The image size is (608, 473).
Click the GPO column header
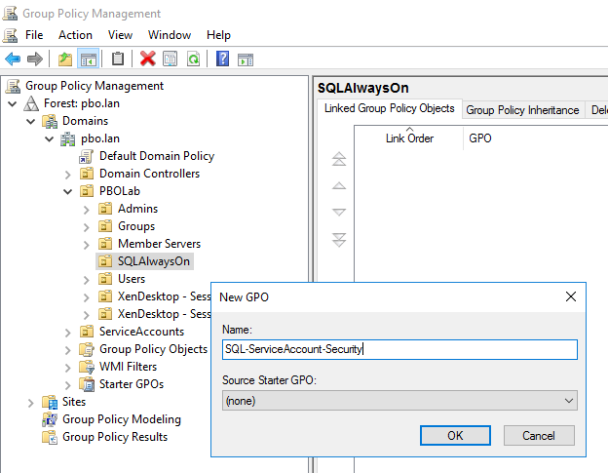tap(480, 138)
